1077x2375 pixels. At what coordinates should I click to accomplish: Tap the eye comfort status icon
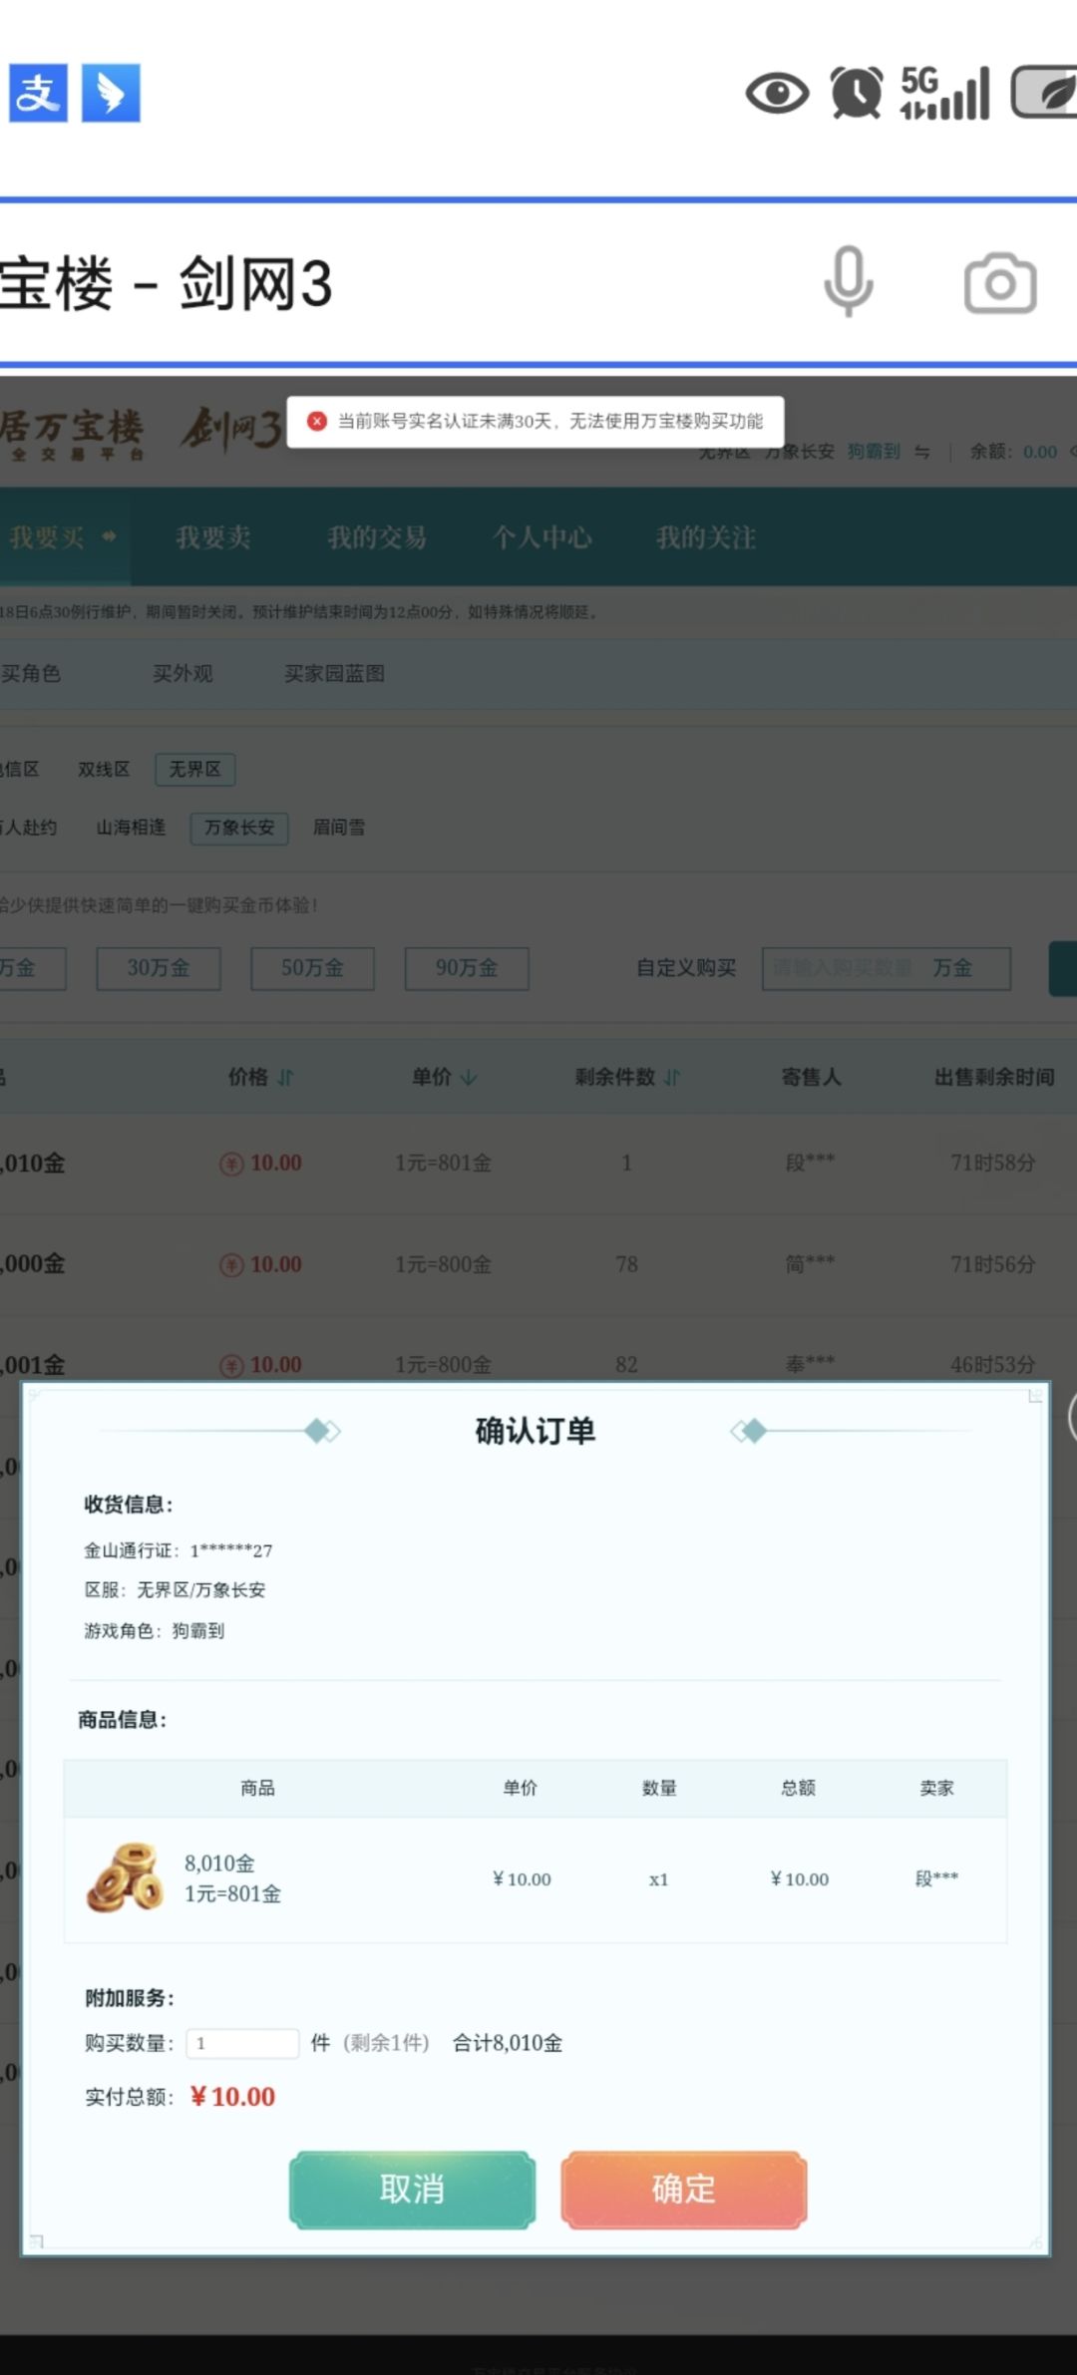coord(777,94)
